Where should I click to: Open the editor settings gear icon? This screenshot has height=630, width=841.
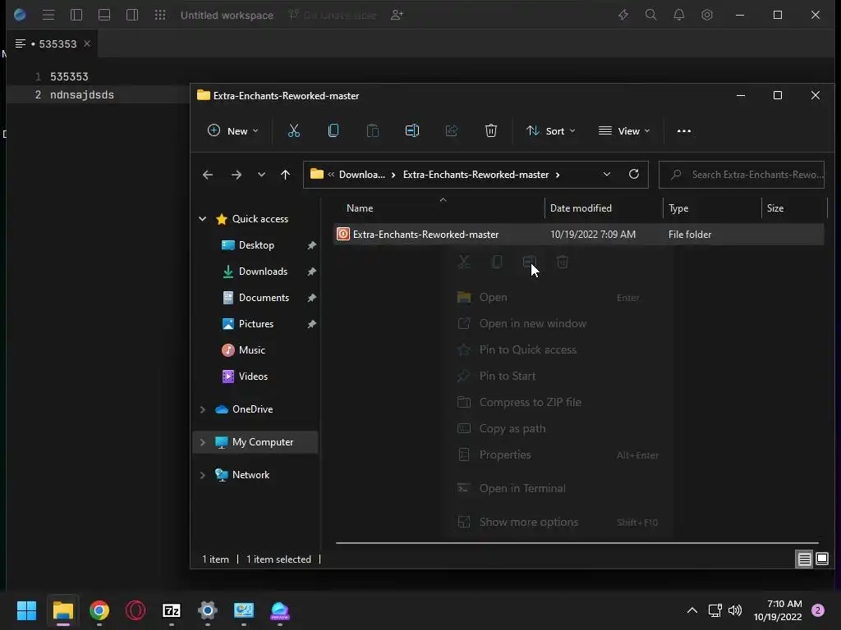tap(707, 15)
